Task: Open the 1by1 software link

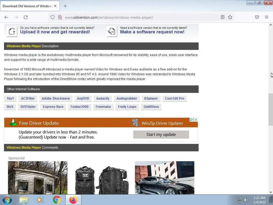Action: tap(10, 98)
